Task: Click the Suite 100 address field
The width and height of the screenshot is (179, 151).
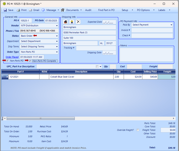Action: (x=89, y=38)
